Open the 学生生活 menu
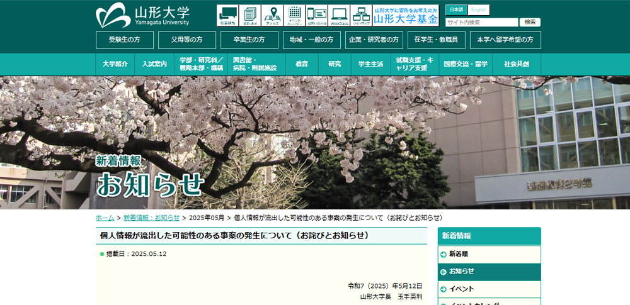This screenshot has height=305, width=630. coord(371,64)
